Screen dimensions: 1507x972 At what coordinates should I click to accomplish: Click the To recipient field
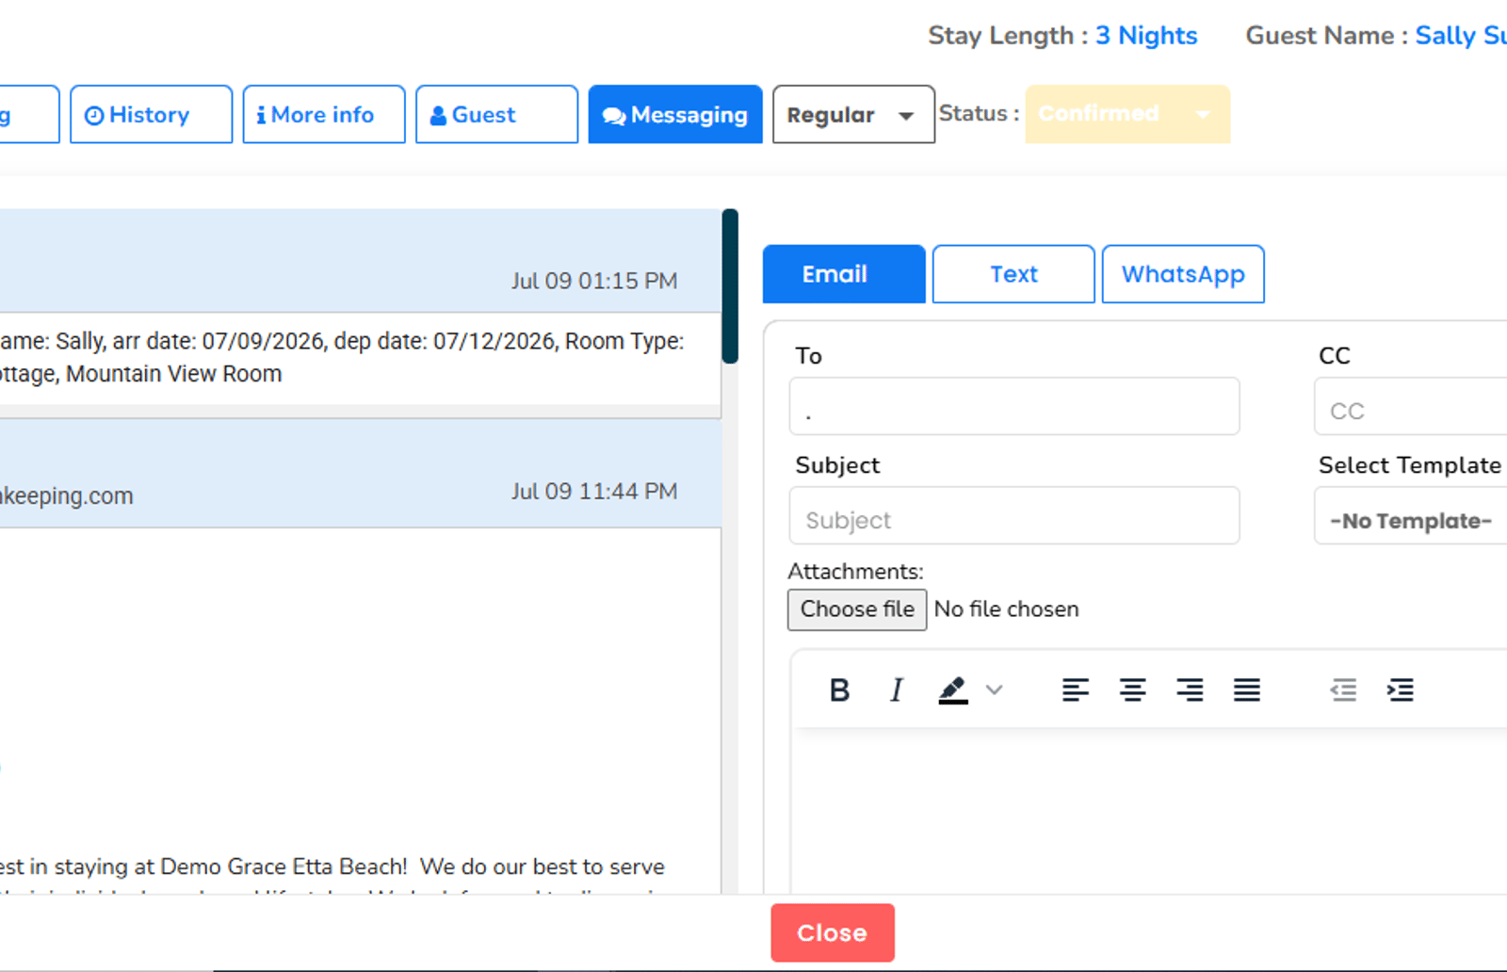tap(1014, 407)
